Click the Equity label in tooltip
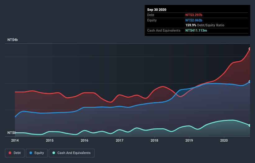Screen dimensions: 255x163 click(x=152, y=20)
